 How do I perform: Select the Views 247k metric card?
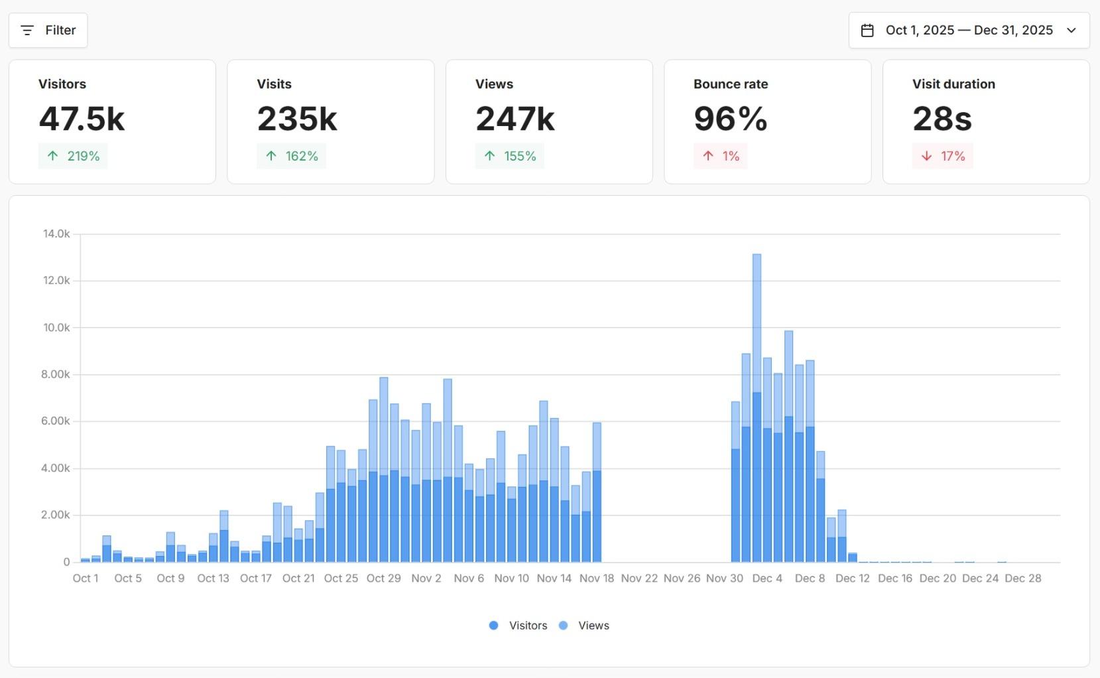tap(549, 121)
